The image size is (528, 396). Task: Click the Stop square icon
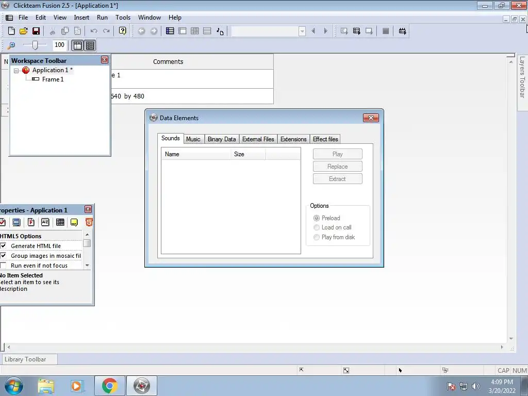click(386, 31)
